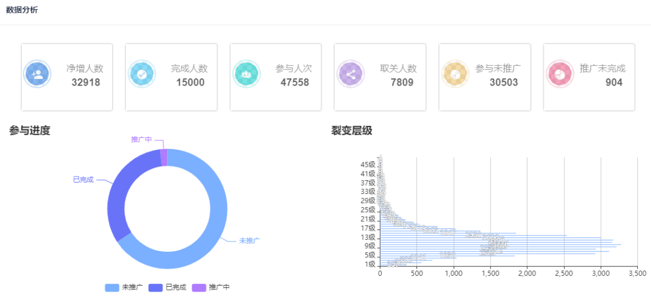651x297 pixels.
Task: Toggle the 已完成 legend swatch
Action: click(156, 287)
